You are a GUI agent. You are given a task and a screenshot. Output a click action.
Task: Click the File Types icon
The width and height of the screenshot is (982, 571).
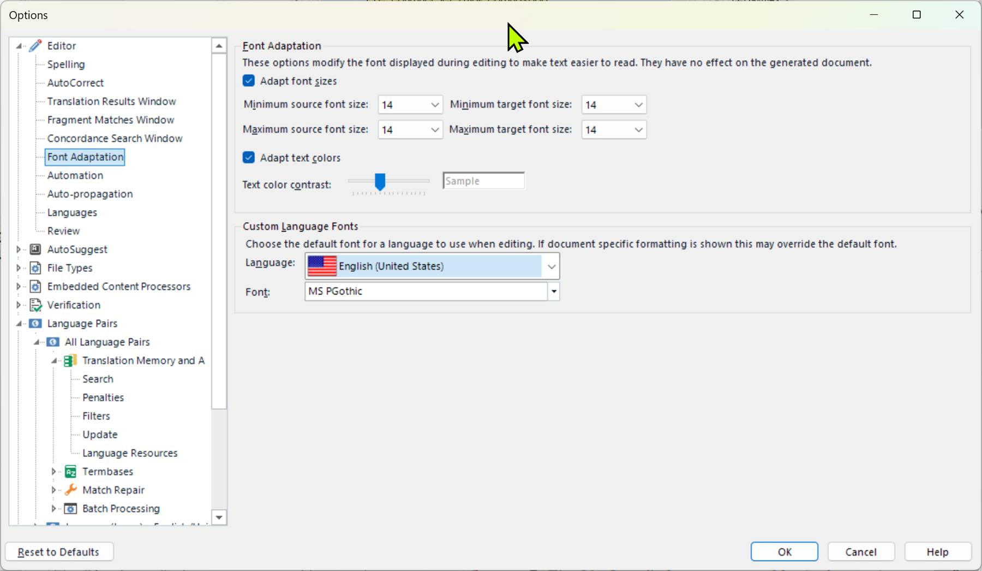35,268
